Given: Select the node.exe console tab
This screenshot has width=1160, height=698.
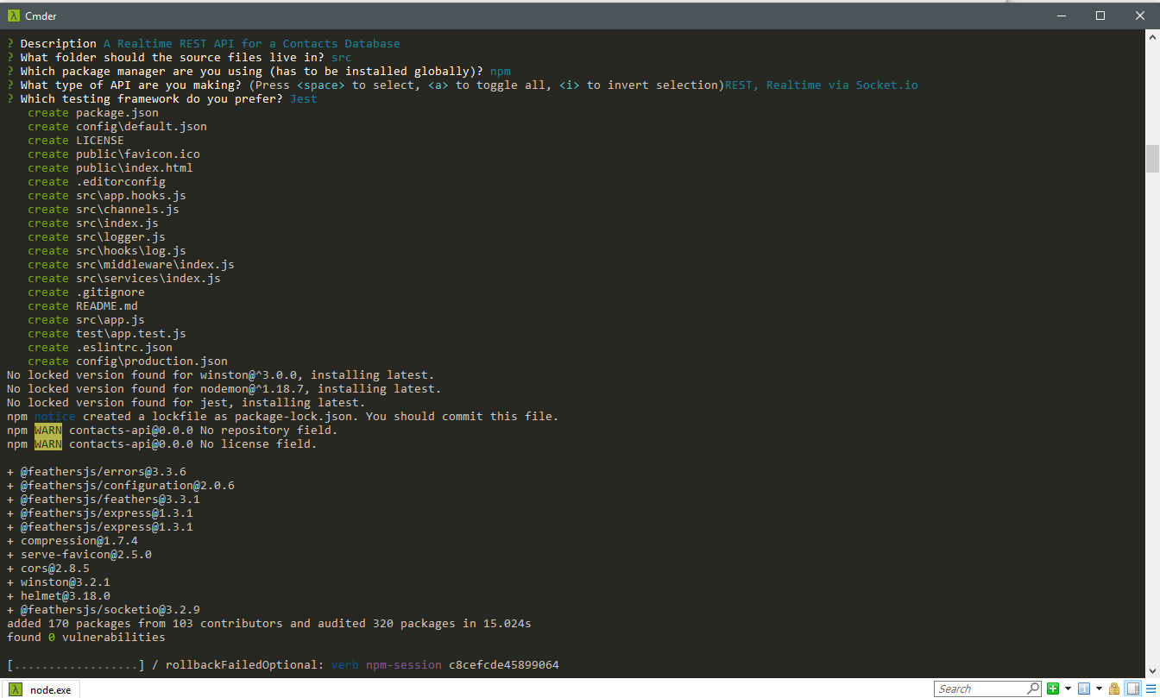Looking at the screenshot, I should pyautogui.click(x=41, y=689).
